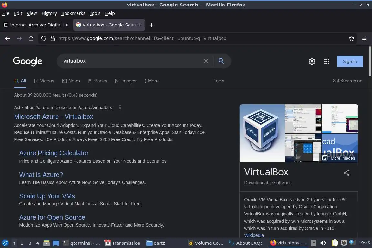The image size is (372, 248).
Task: Expand the More search filters dropdown
Action: tap(151, 81)
